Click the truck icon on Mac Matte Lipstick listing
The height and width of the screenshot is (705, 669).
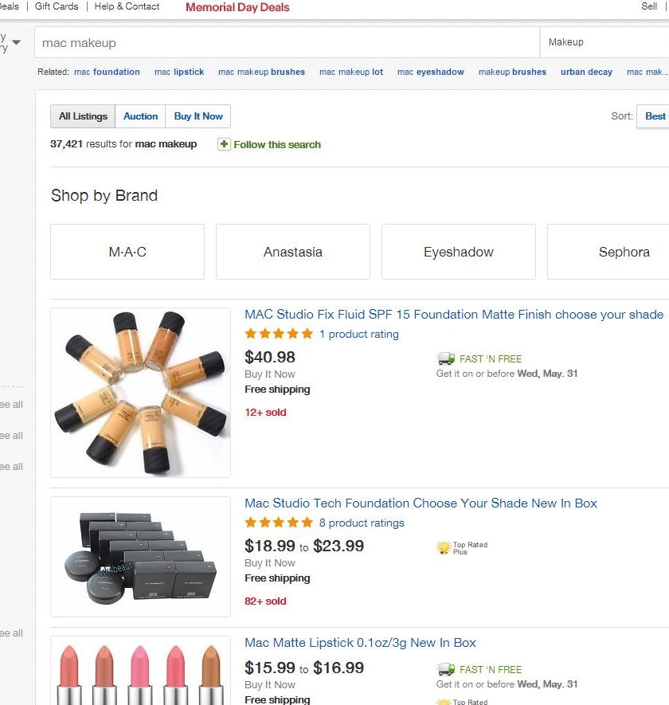pyautogui.click(x=446, y=670)
